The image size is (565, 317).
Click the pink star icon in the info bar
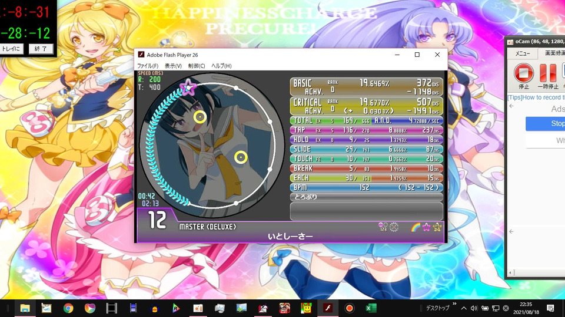click(426, 227)
